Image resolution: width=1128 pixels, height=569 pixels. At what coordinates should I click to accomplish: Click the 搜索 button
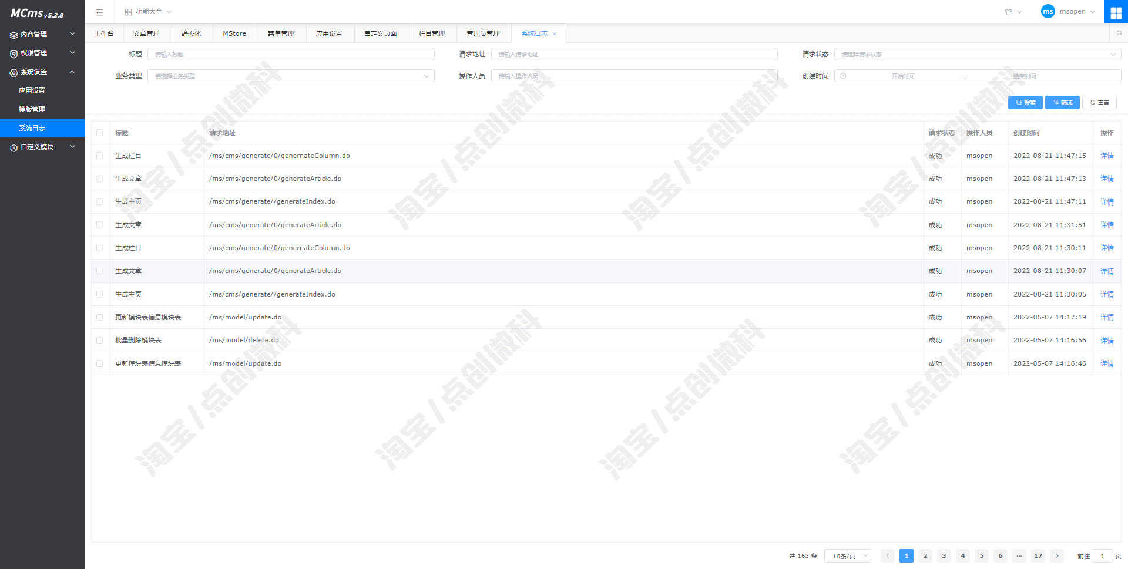point(1025,102)
